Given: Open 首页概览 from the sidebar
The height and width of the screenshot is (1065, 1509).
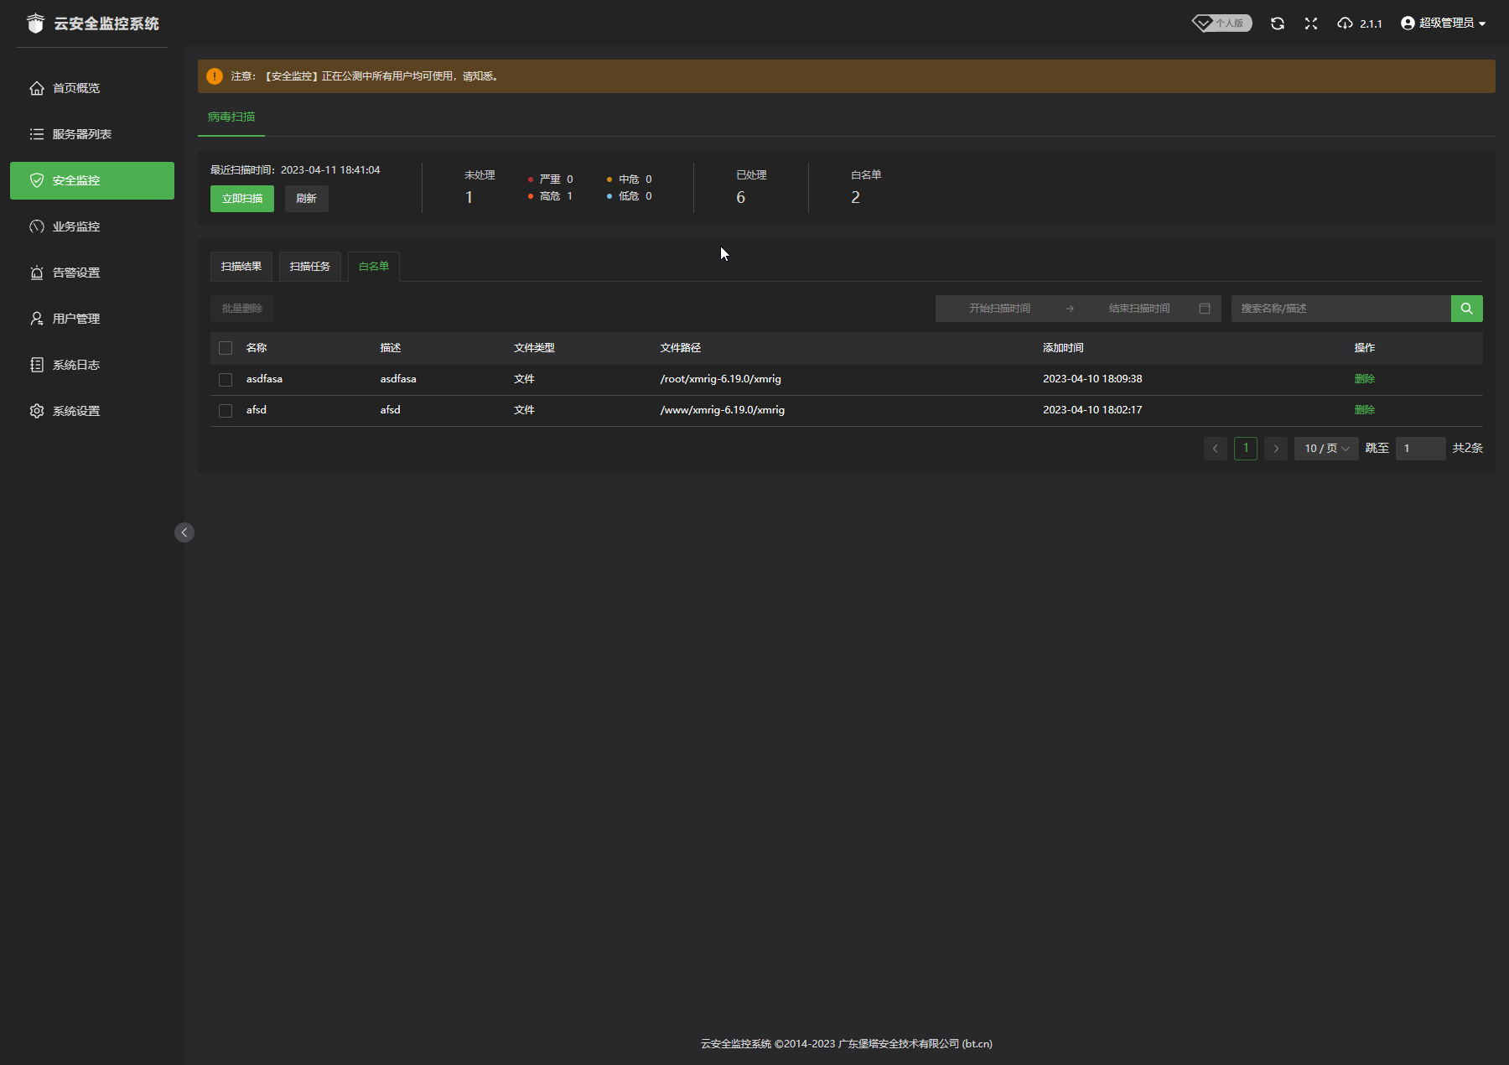Looking at the screenshot, I should click(x=75, y=88).
